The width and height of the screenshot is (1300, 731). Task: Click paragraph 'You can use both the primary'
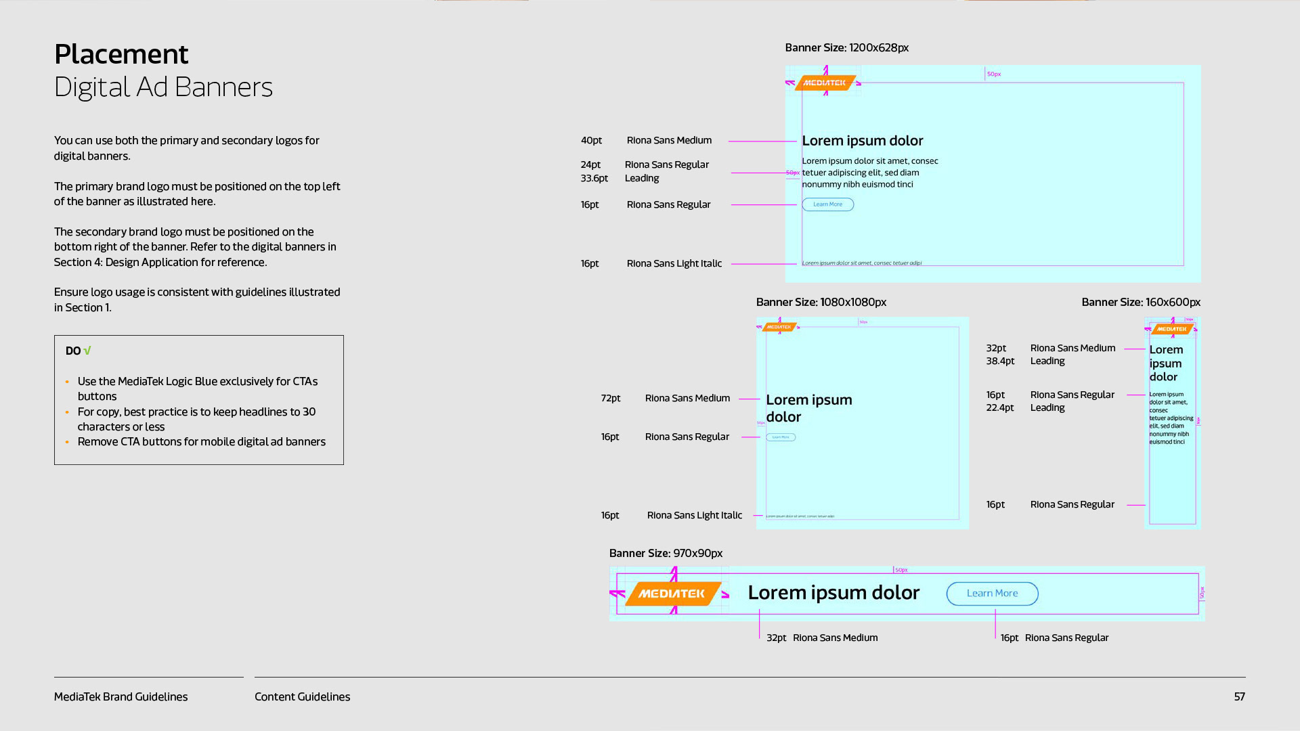coord(186,148)
